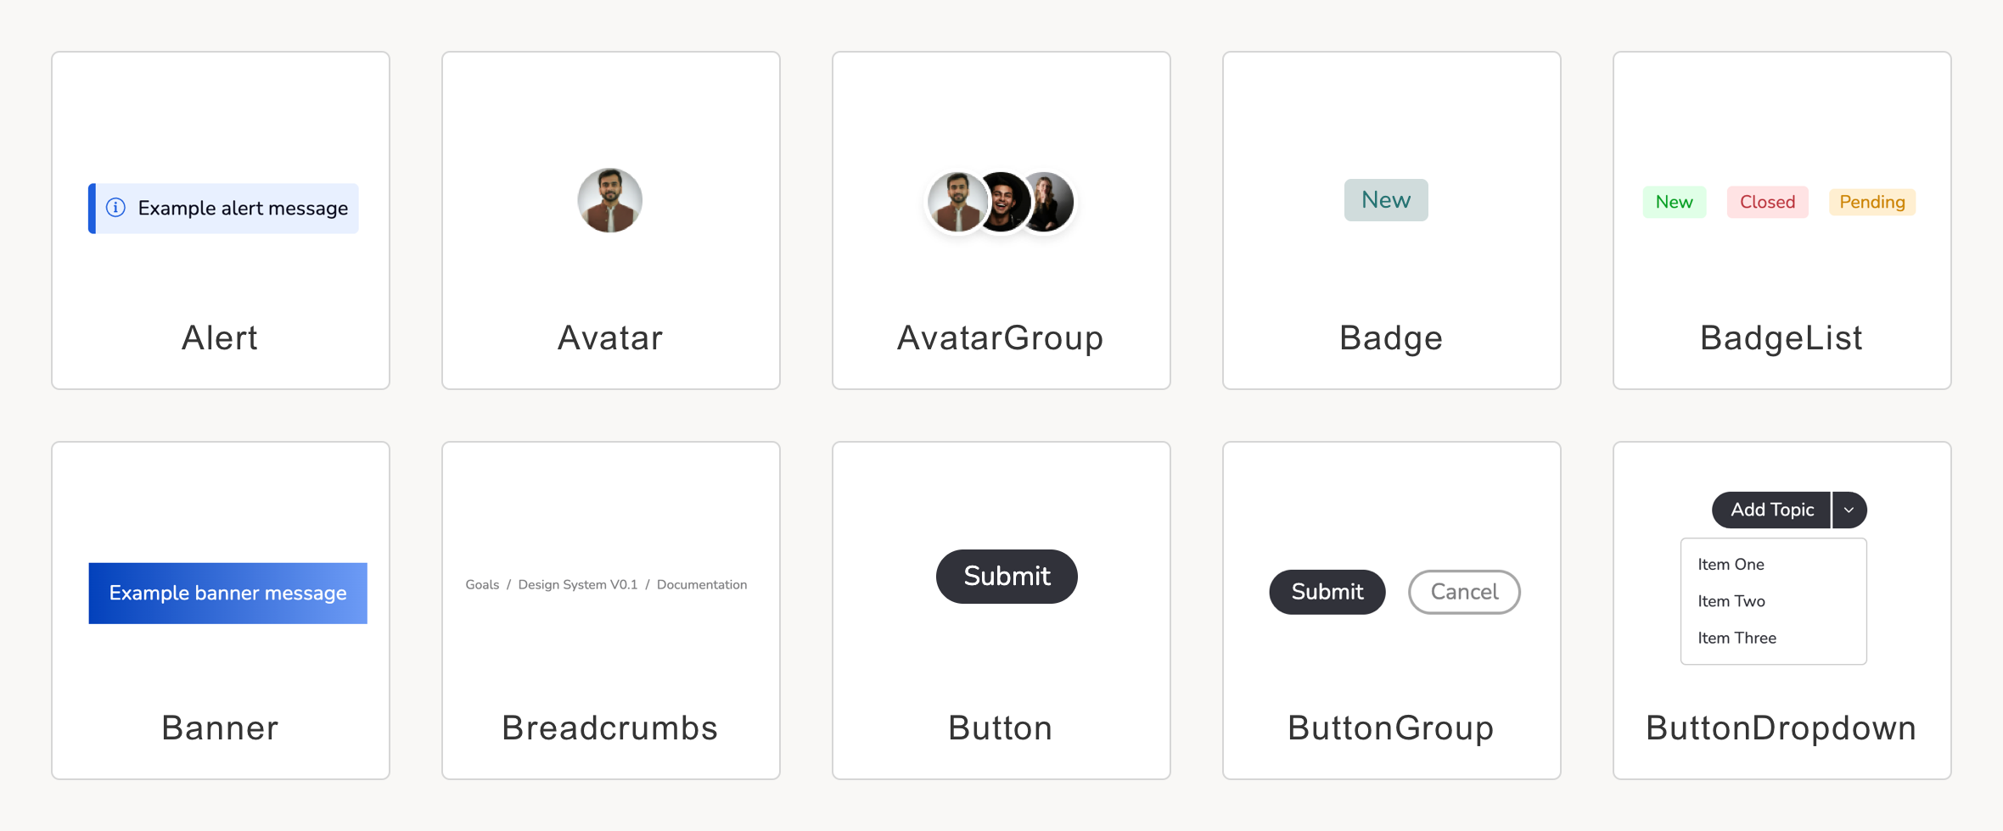The image size is (2003, 831).
Task: Click the Documentation breadcrumb
Action: [x=702, y=585]
